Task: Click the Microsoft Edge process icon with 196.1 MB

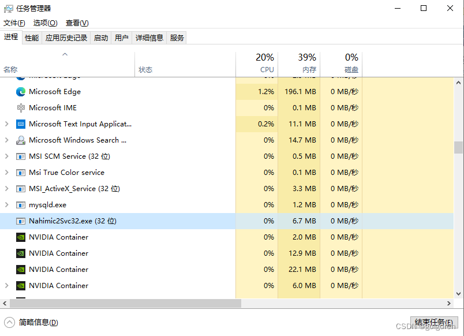Action: pos(21,92)
